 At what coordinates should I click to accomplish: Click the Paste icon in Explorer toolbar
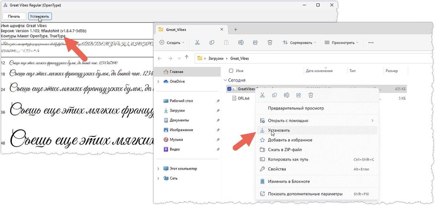tap(226, 42)
